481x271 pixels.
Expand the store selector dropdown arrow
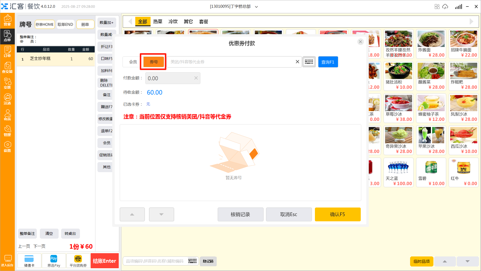click(x=256, y=7)
